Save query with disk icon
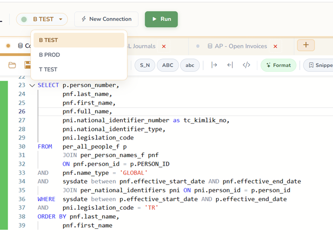The height and width of the screenshot is (240, 333). (27, 65)
